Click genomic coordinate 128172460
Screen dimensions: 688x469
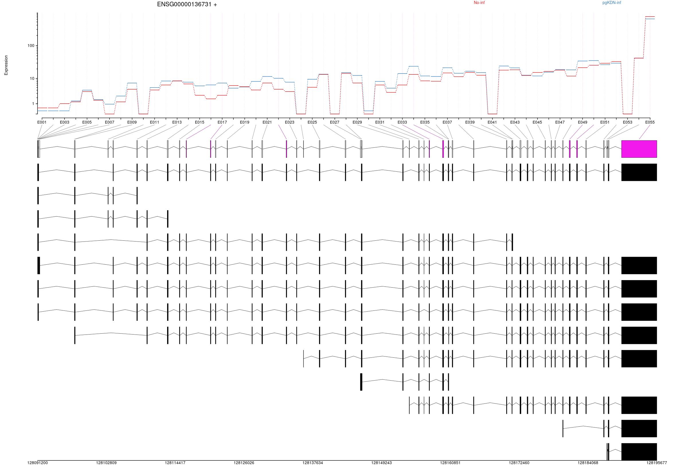coord(519,463)
